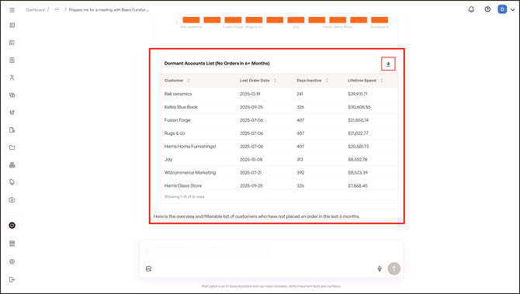Screen dimensions: 520x294
Task: Sort by the Lifetime Spend arrows
Action: coord(382,81)
